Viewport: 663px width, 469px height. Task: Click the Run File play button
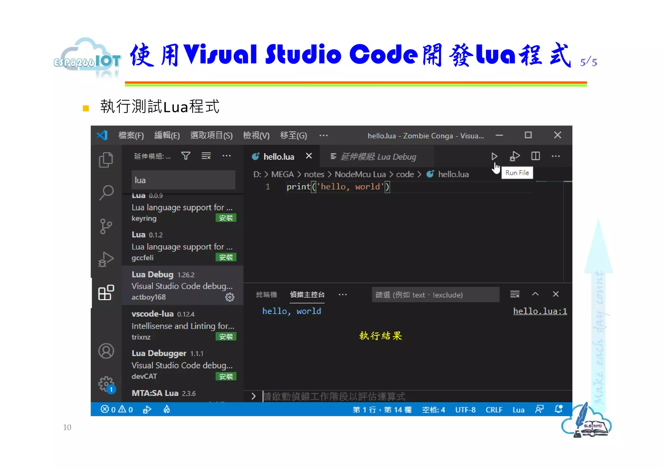494,156
